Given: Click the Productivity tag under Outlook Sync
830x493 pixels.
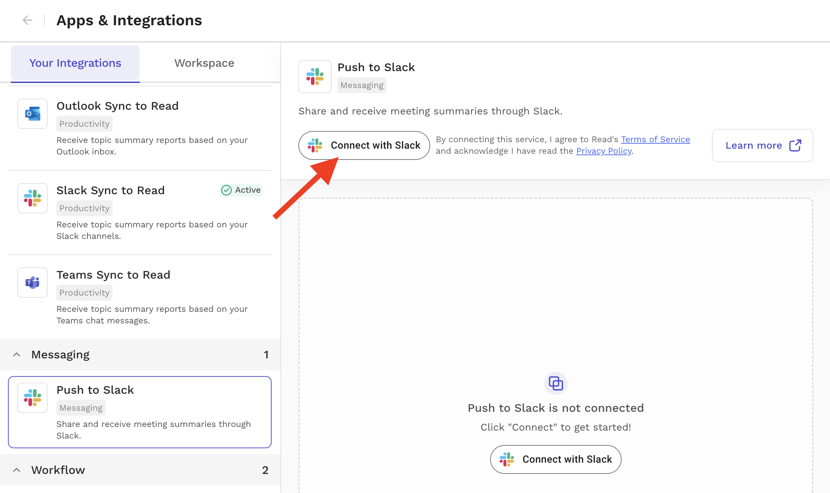Looking at the screenshot, I should tap(85, 124).
